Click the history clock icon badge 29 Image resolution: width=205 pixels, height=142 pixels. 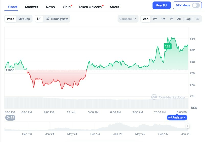click(10, 117)
